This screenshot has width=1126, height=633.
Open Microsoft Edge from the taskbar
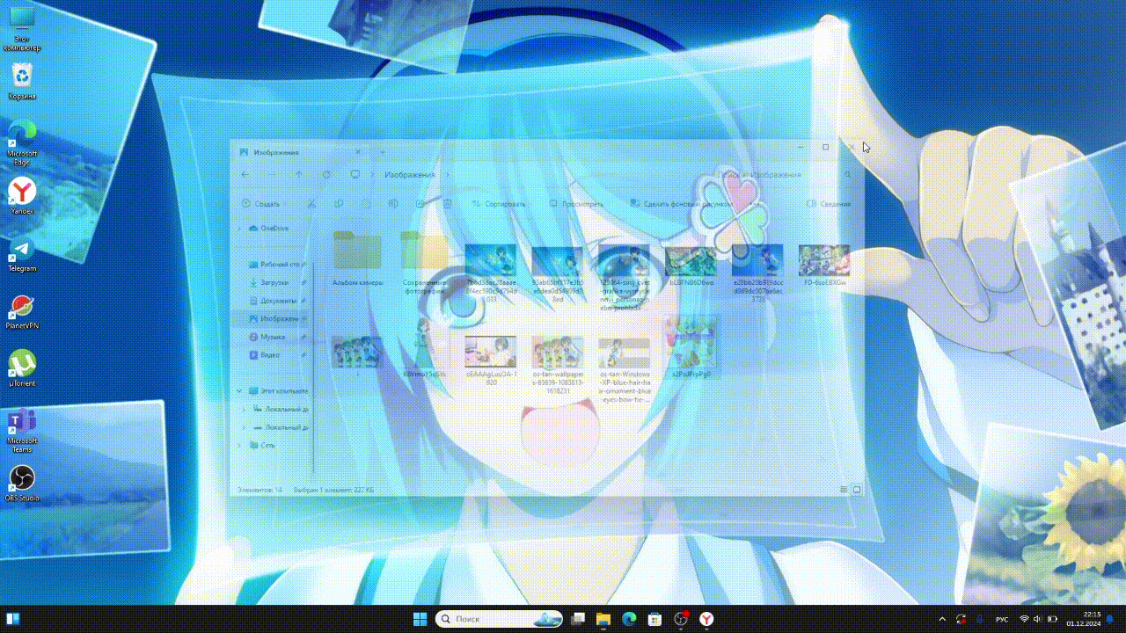tap(629, 619)
